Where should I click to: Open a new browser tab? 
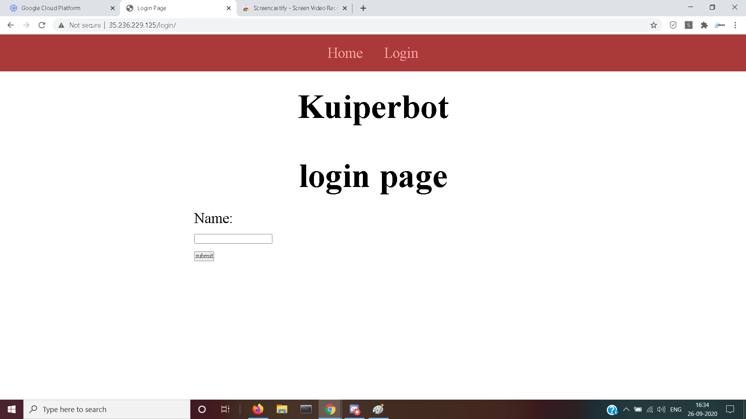(363, 8)
